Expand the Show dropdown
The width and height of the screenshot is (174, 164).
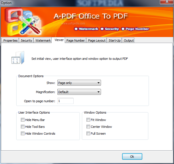point(79,83)
